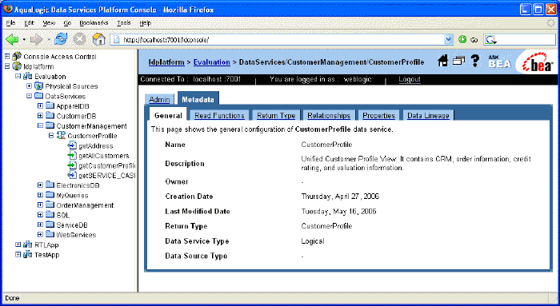Expand the CustomerDB folder
The height and width of the screenshot is (306, 560).
click(40, 116)
